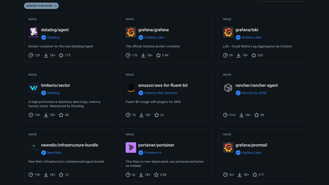Click 'Fluent Bit image with plugins for AWS'
329x185 pixels.
153,102
